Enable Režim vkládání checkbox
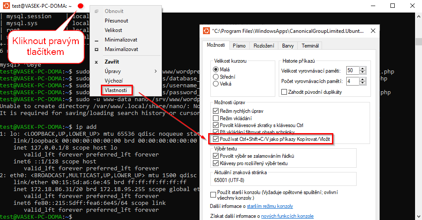 tap(216, 118)
